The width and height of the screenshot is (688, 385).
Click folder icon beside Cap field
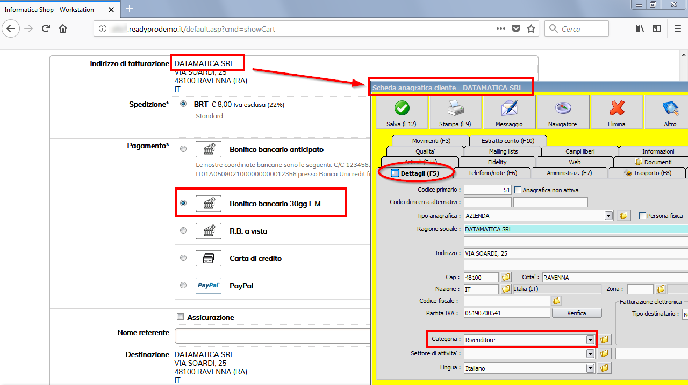coord(506,278)
